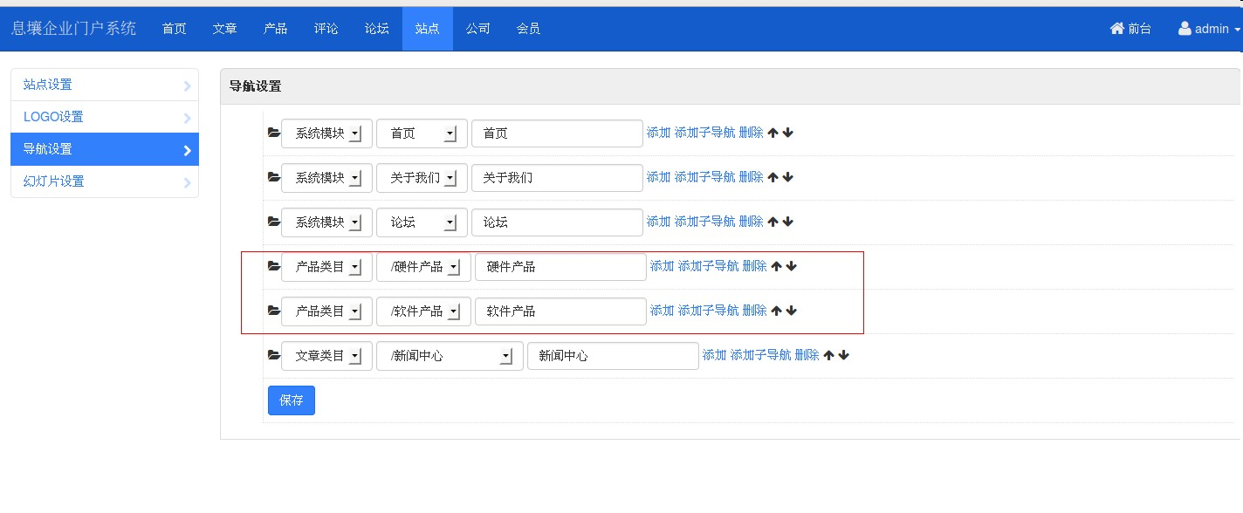This screenshot has height=513, width=1243.
Task: Move the 硬件产品 row up with its arrow
Action: pos(776,266)
